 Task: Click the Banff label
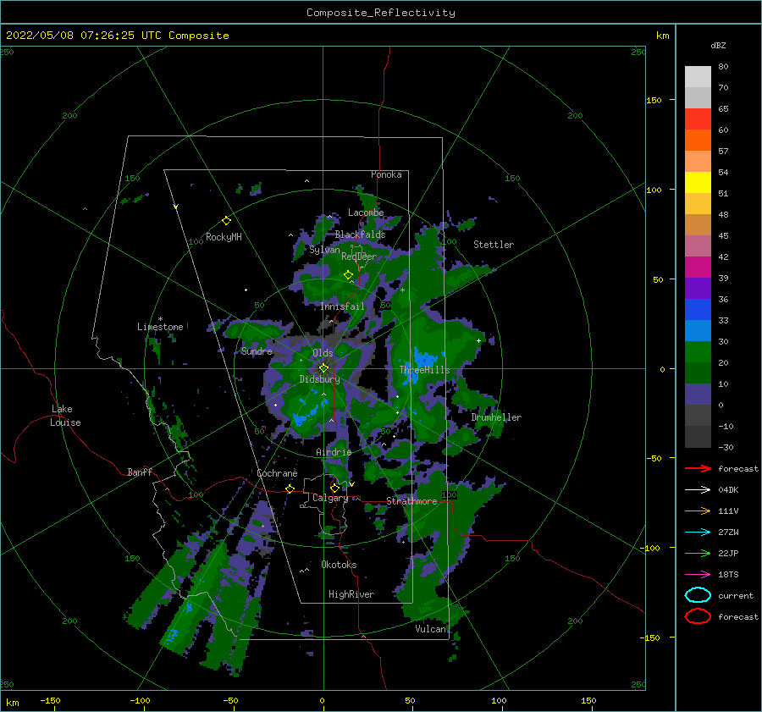140,472
